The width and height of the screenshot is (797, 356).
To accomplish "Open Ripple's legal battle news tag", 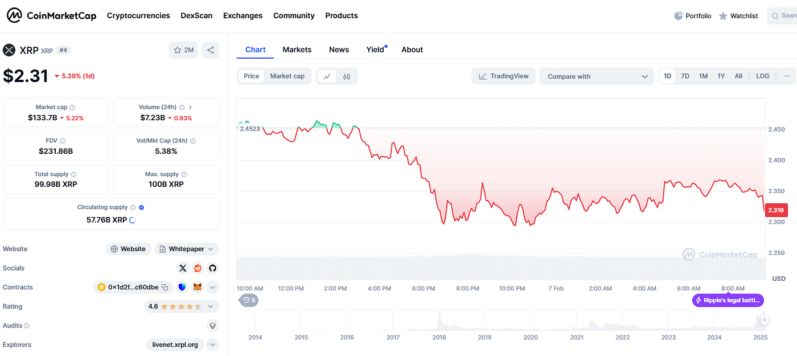I will (x=728, y=300).
